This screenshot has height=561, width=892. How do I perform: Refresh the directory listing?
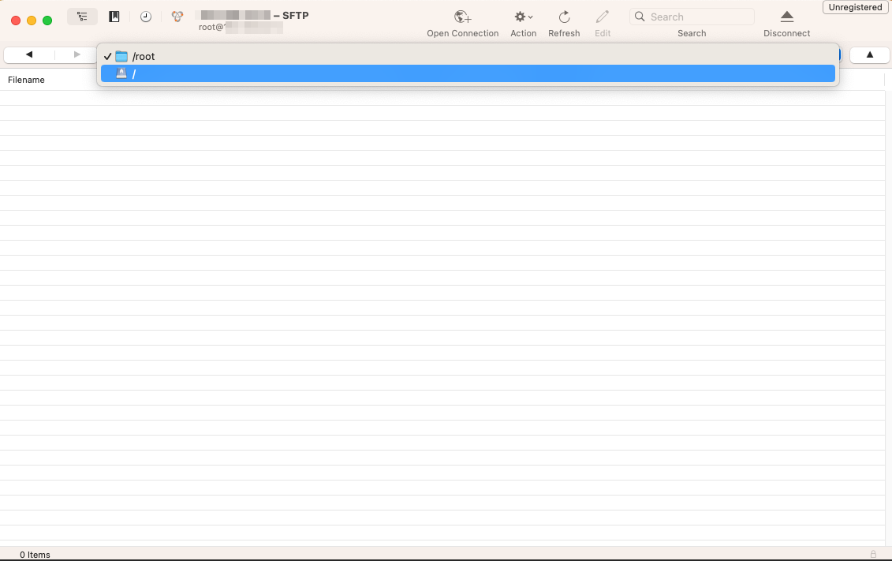click(564, 17)
